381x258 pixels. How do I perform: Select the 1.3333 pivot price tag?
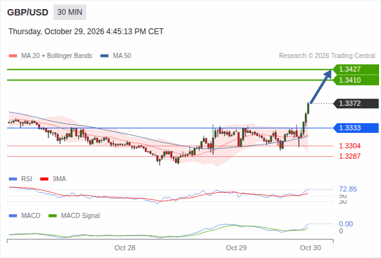[356, 128]
